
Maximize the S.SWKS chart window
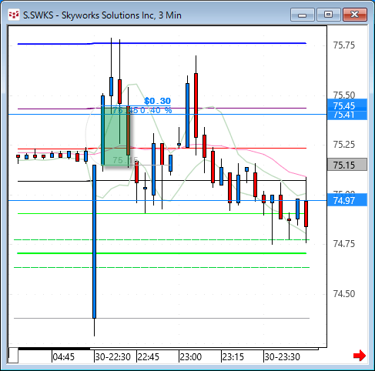click(328, 15)
